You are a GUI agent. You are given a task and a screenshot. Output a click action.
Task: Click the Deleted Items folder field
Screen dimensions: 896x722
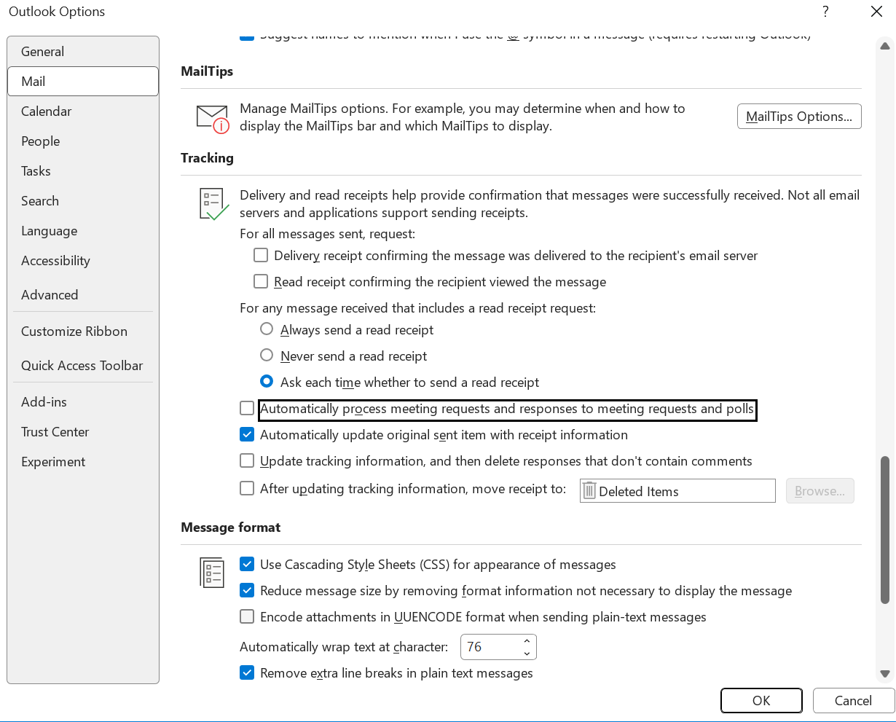[x=677, y=491]
